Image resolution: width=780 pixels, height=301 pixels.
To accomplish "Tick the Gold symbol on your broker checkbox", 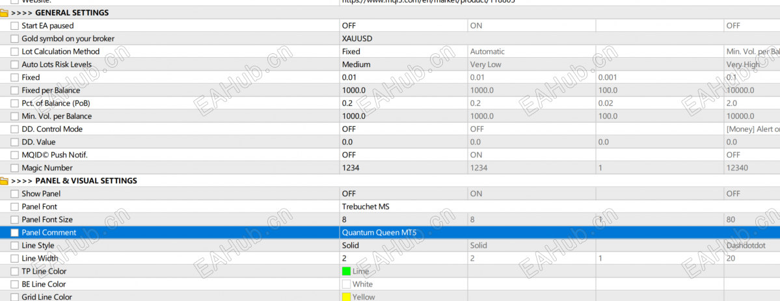I will coord(14,39).
